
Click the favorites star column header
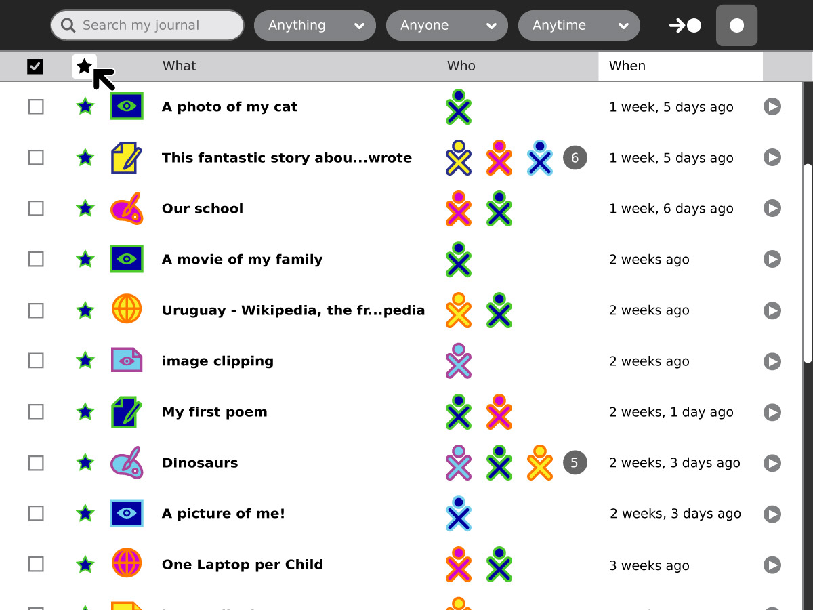tap(84, 66)
